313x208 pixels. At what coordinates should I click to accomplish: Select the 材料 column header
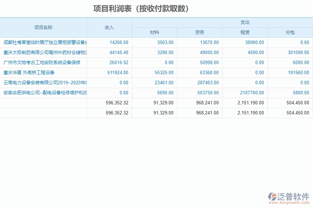click(x=154, y=33)
